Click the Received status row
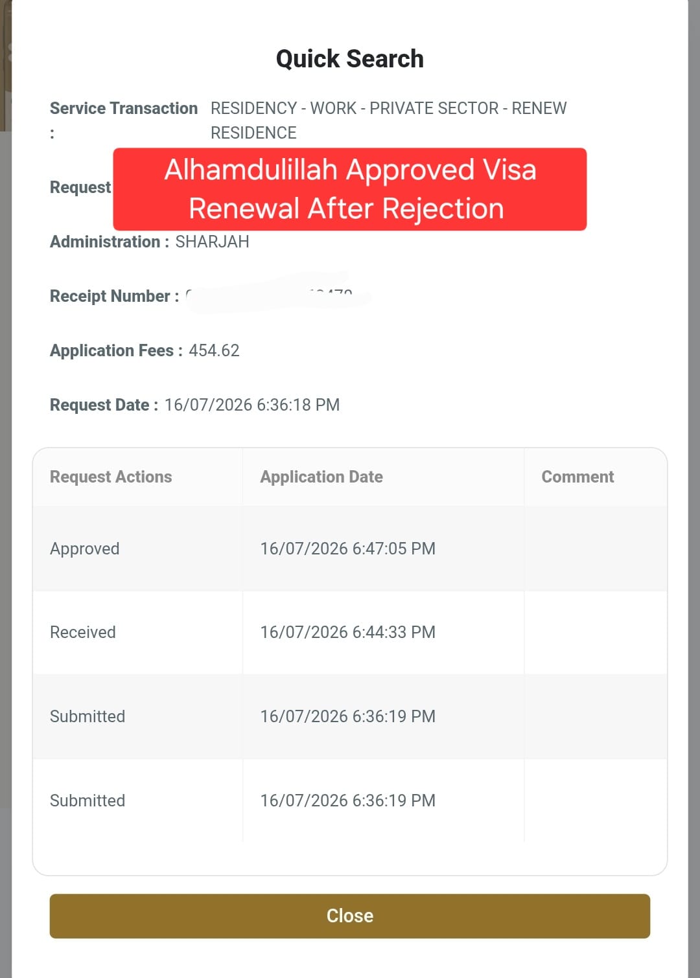 click(x=350, y=632)
